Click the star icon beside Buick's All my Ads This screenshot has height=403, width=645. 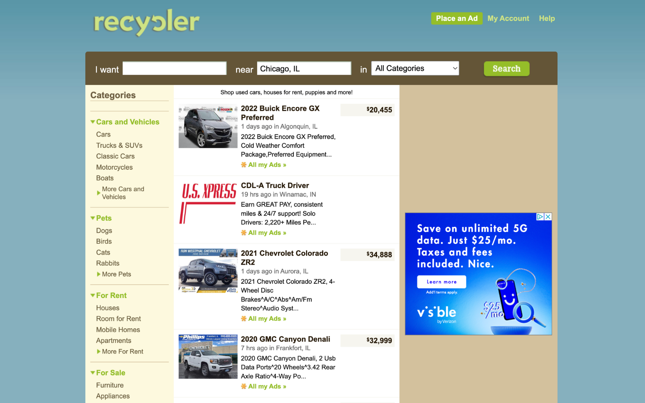click(244, 165)
